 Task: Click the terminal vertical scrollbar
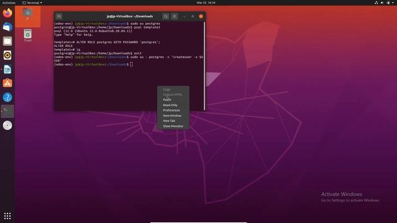204,66
